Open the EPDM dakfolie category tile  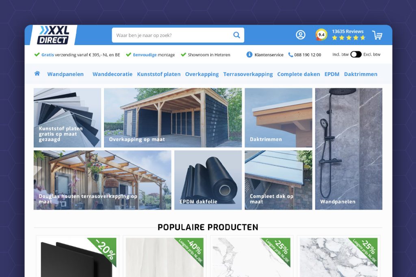[208, 180]
